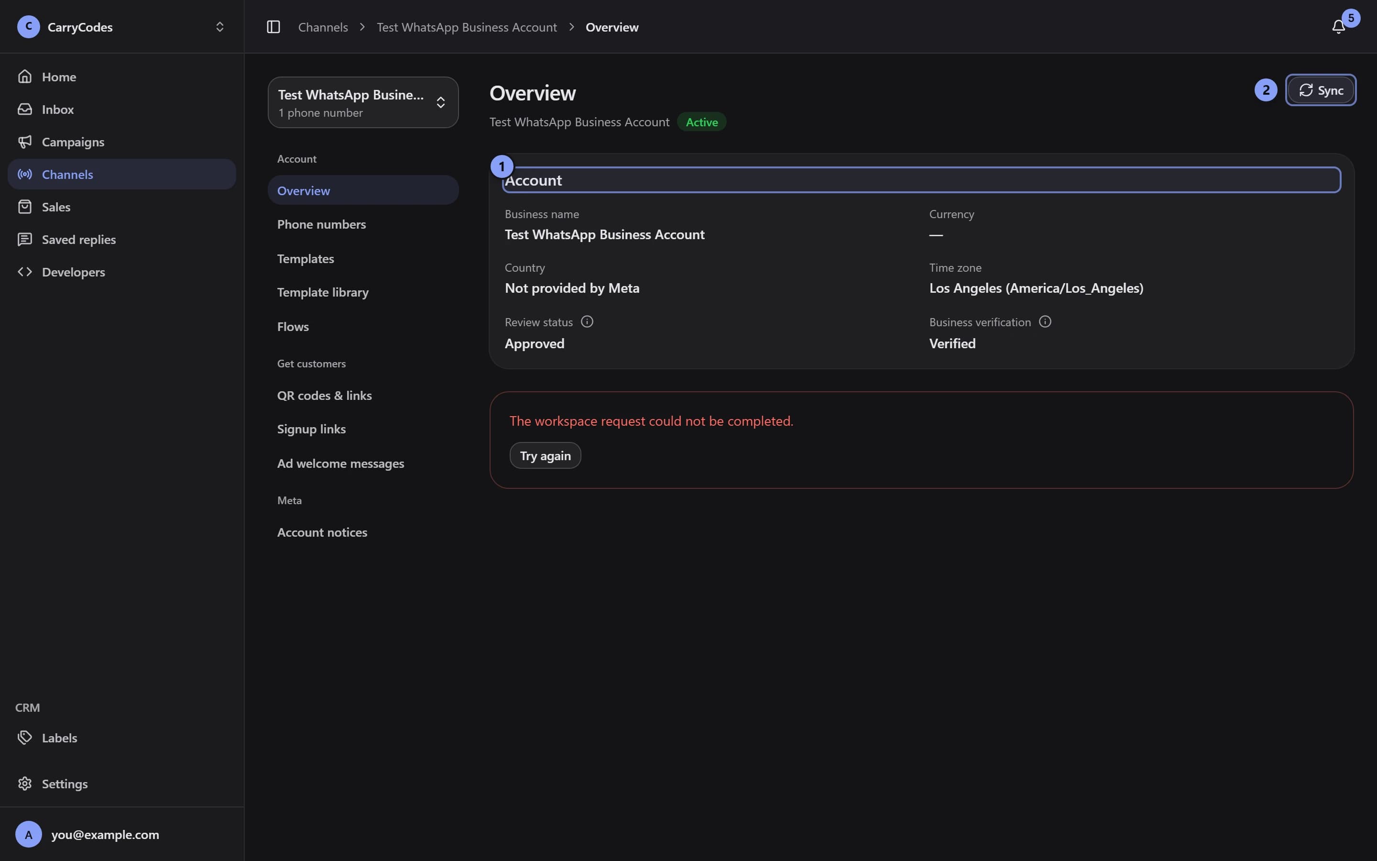Click the Settings gear icon
The width and height of the screenshot is (1377, 861).
click(x=24, y=784)
